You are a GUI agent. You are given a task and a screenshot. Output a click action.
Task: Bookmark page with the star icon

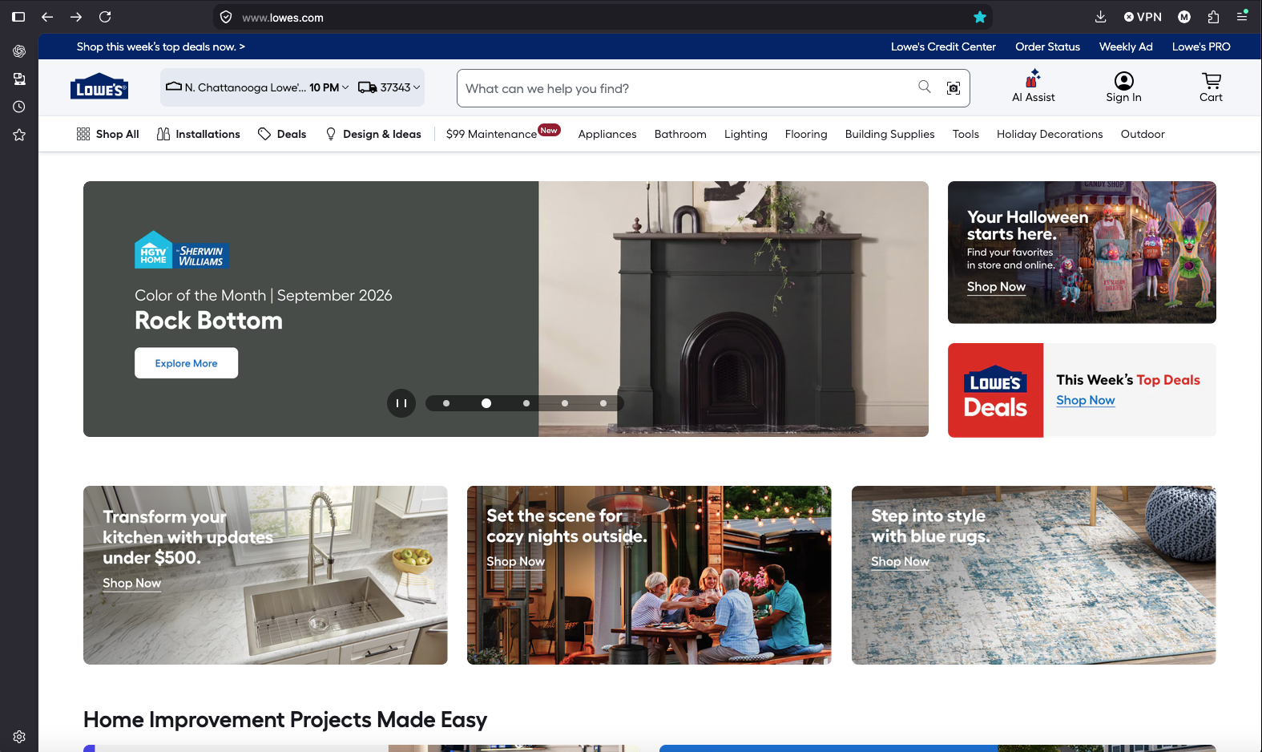(x=980, y=17)
